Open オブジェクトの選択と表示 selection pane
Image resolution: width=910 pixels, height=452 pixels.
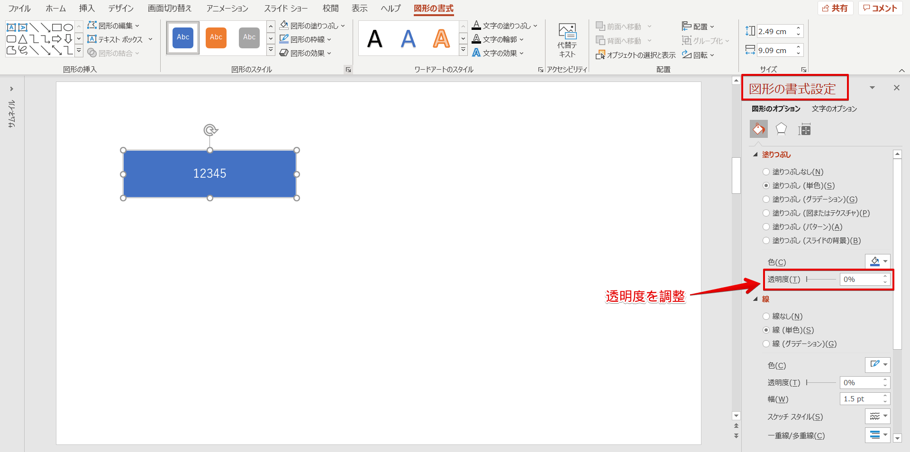click(x=636, y=55)
